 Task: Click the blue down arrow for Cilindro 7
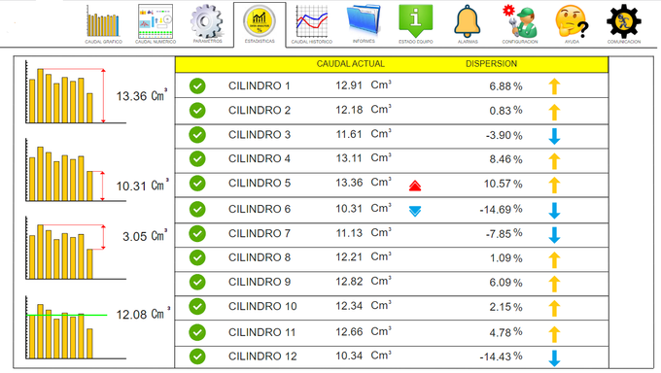554,235
